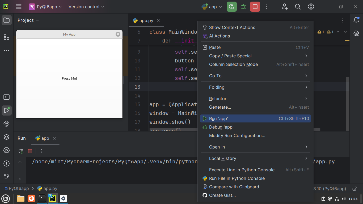Open the Git version control tool window
Image resolution: width=363 pixels, height=204 pixels.
6,177
